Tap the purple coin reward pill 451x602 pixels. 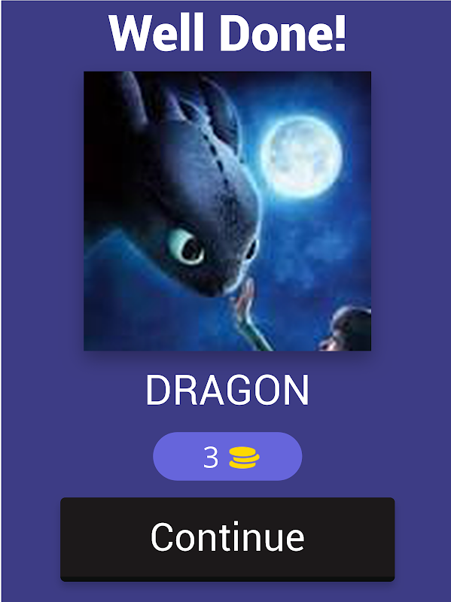point(227,456)
